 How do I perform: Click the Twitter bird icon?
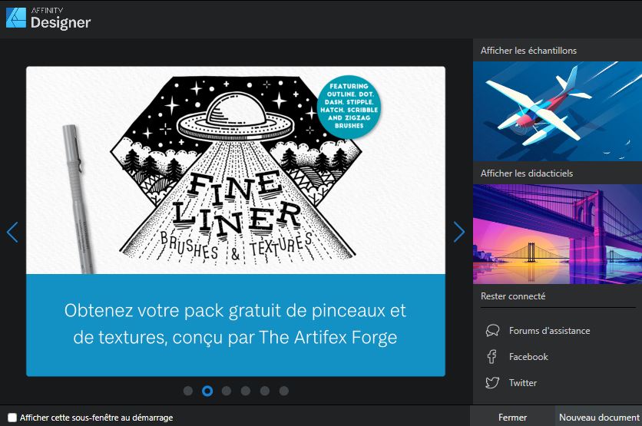pyautogui.click(x=492, y=382)
